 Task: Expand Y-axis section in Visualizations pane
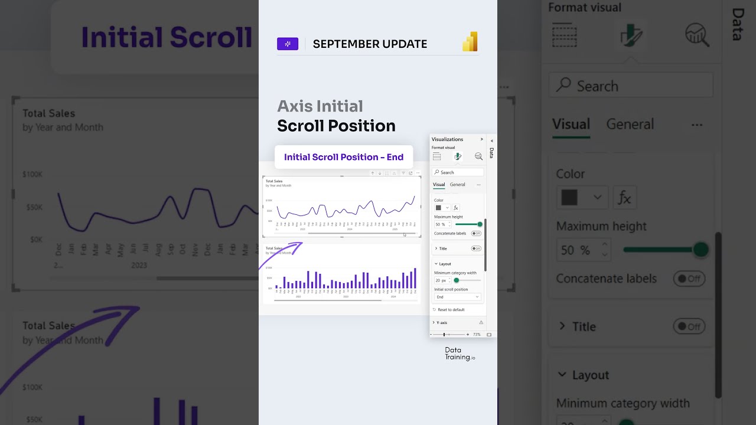(x=434, y=322)
